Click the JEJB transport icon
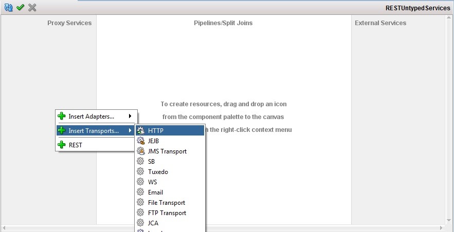Screen dimensions: 454x232 (x=140, y=141)
